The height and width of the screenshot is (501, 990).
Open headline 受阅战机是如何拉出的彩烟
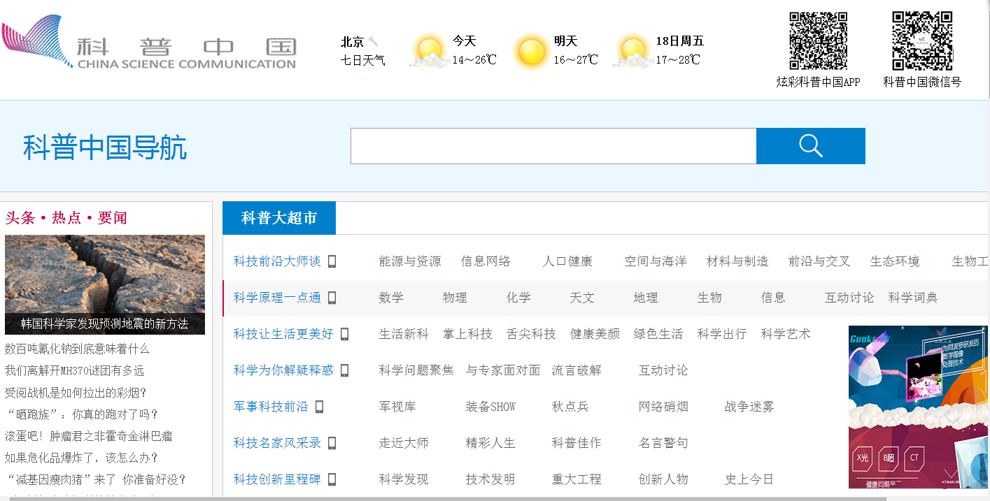[76, 393]
